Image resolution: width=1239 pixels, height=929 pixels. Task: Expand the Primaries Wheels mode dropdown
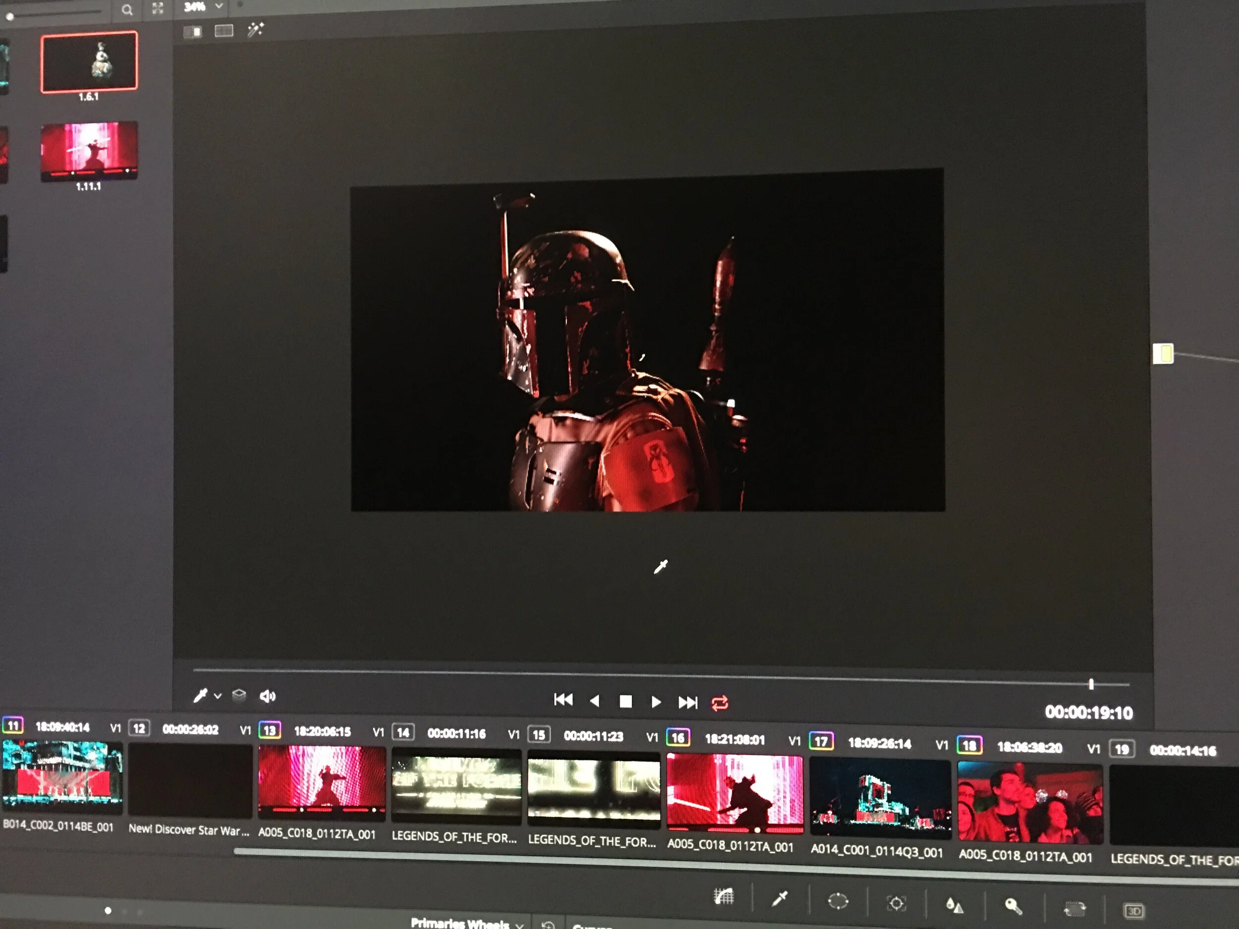pos(519,925)
